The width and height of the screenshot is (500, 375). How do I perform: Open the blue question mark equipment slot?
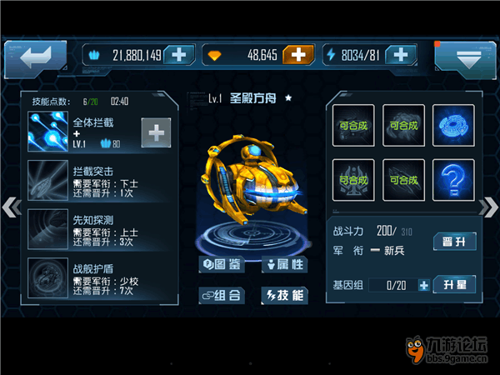coord(453,180)
